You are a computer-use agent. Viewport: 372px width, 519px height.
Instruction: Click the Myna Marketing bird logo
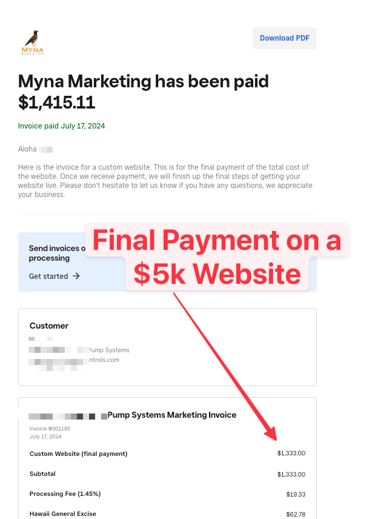click(x=33, y=42)
